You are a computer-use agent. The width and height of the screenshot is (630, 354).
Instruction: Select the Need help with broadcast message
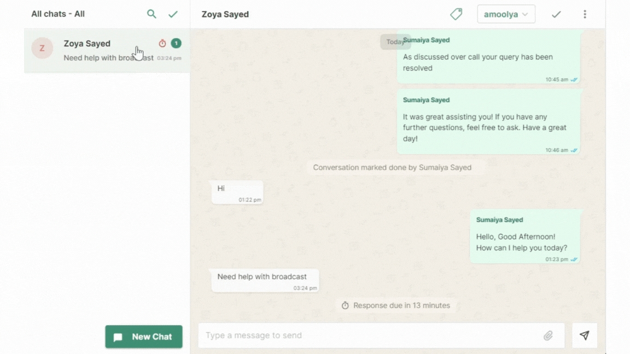265,280
